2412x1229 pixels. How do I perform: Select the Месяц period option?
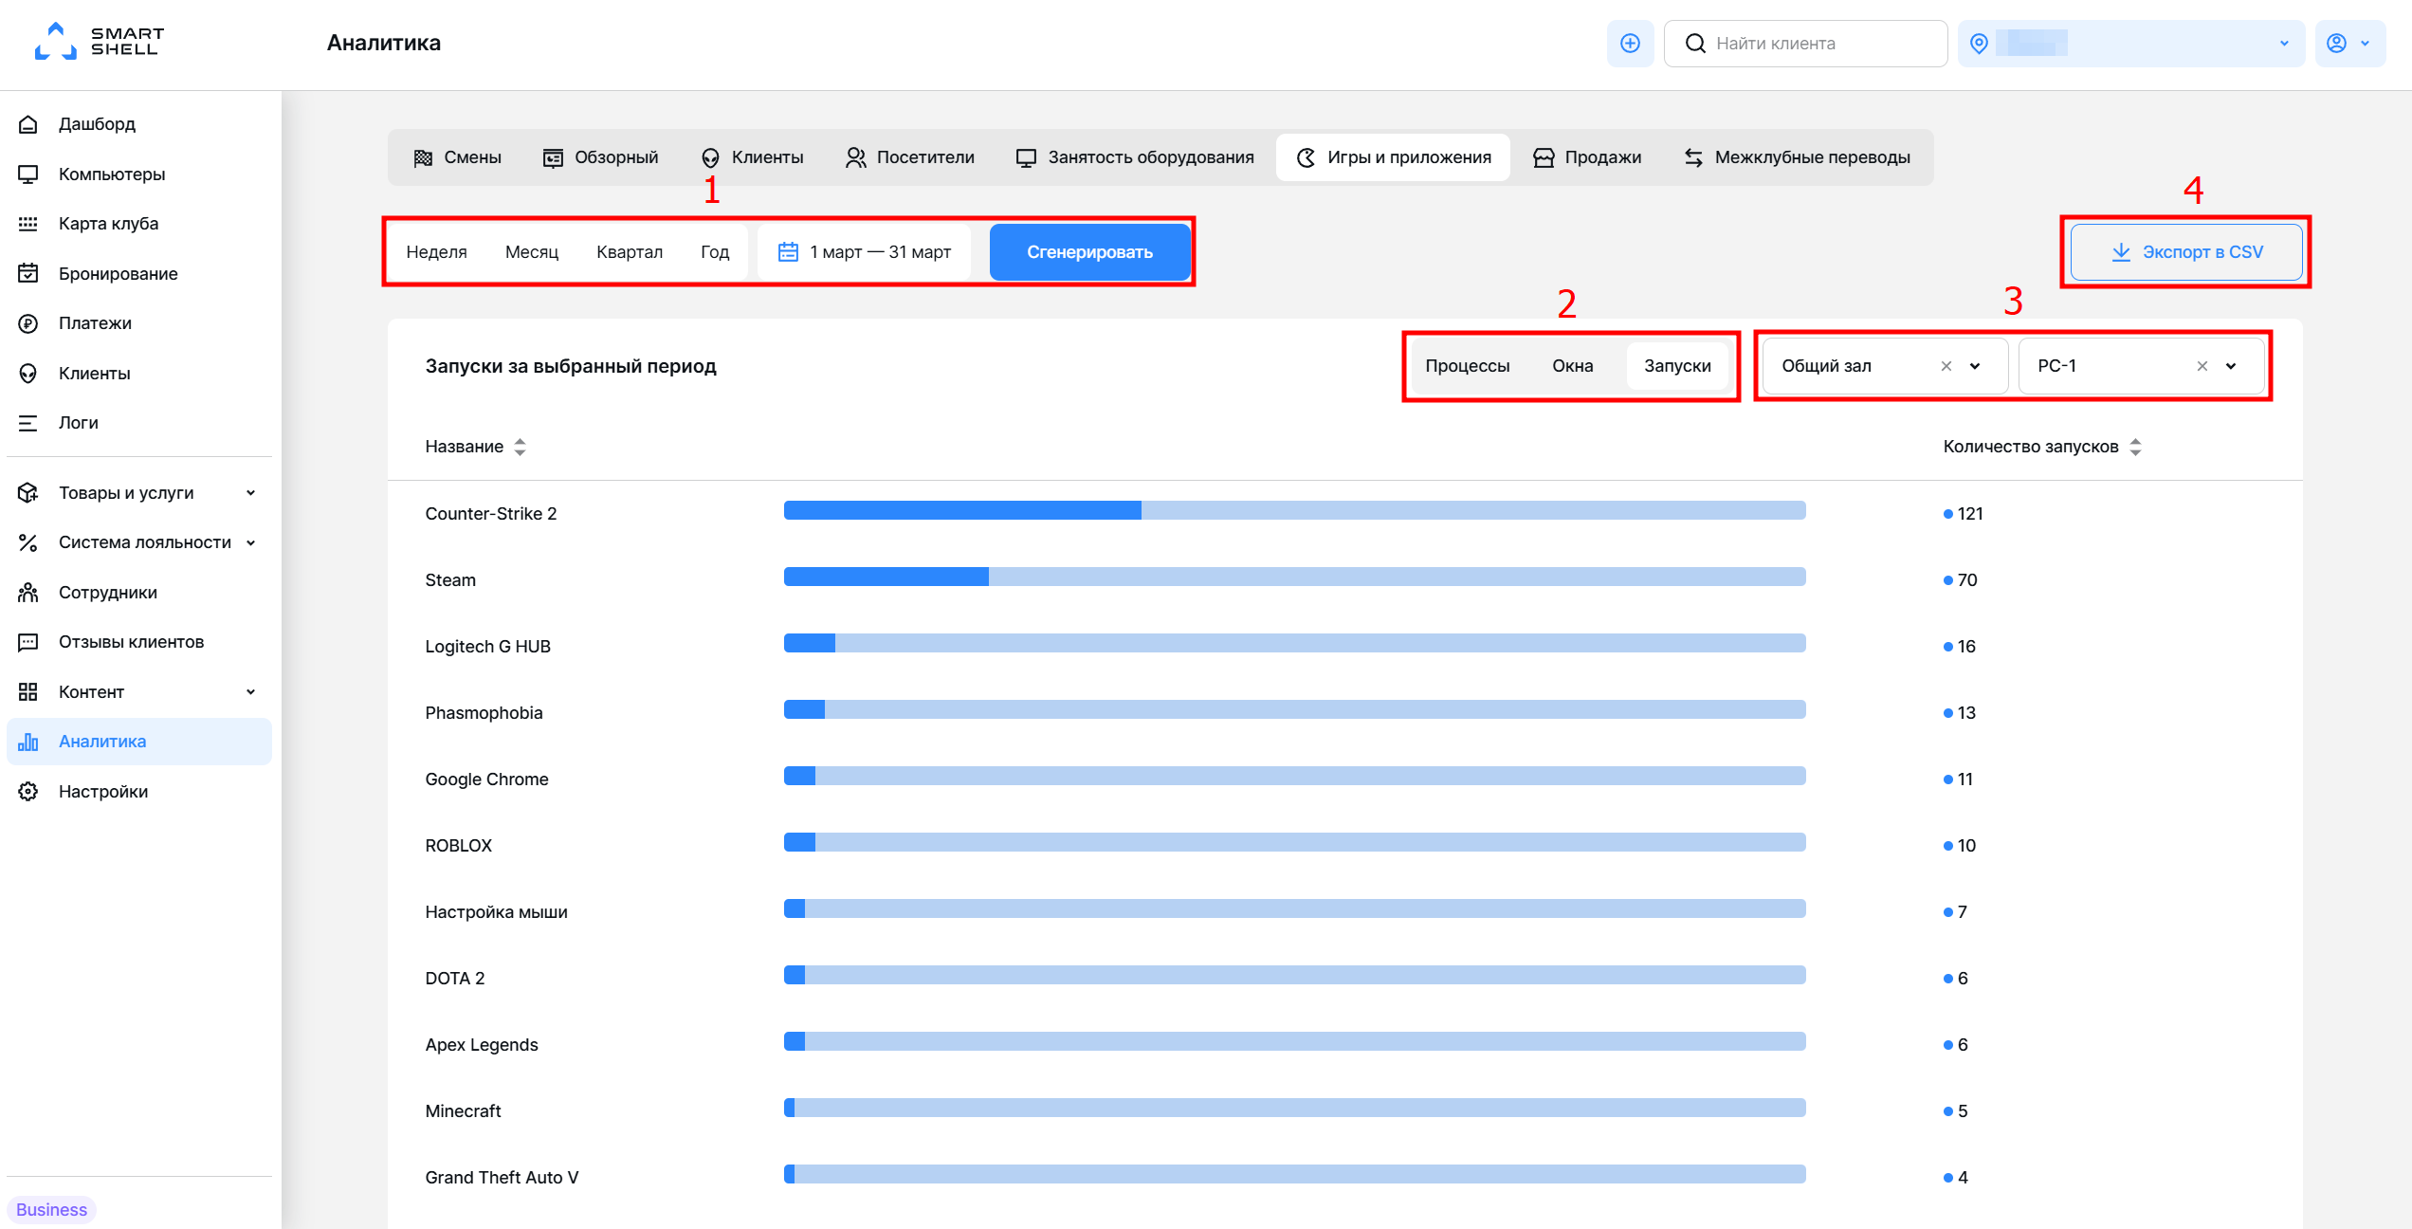click(532, 252)
